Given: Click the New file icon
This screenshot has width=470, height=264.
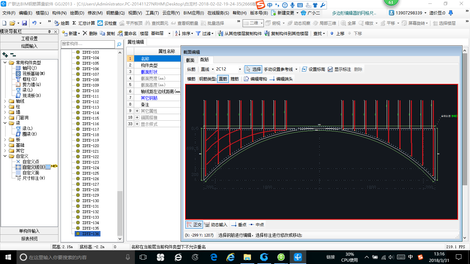Looking at the screenshot, I should tap(4, 23).
